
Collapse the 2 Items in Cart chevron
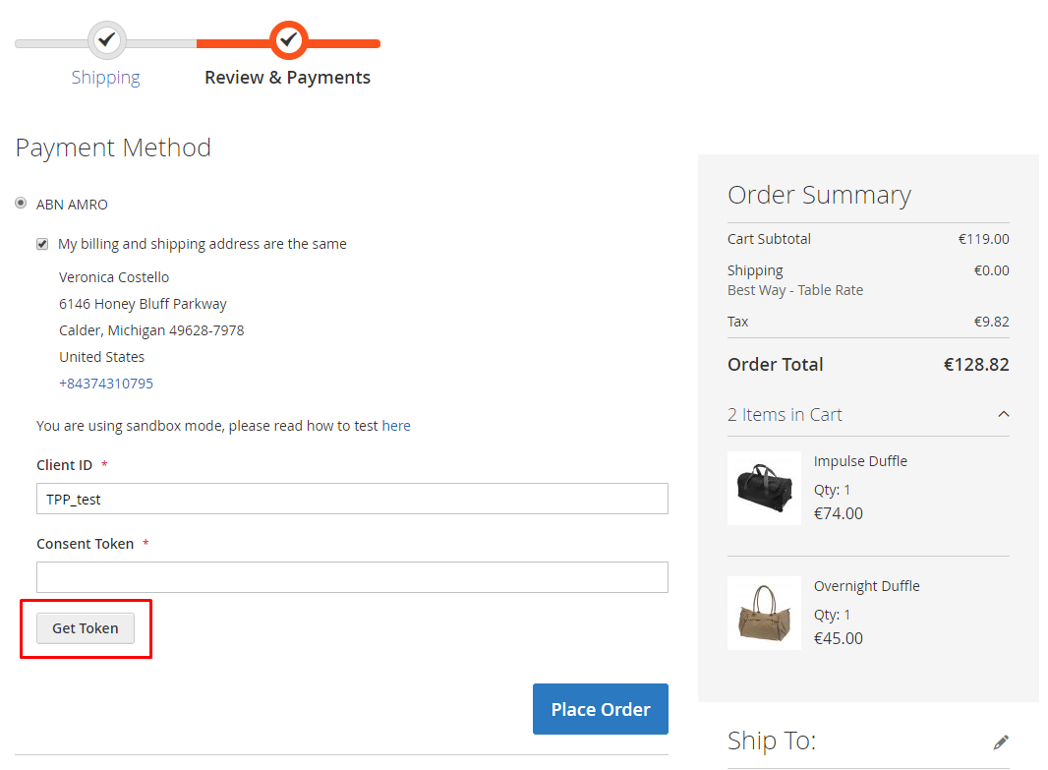1003,414
